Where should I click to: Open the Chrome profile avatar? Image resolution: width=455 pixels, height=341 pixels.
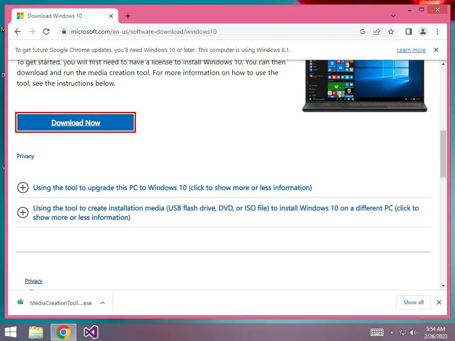423,32
